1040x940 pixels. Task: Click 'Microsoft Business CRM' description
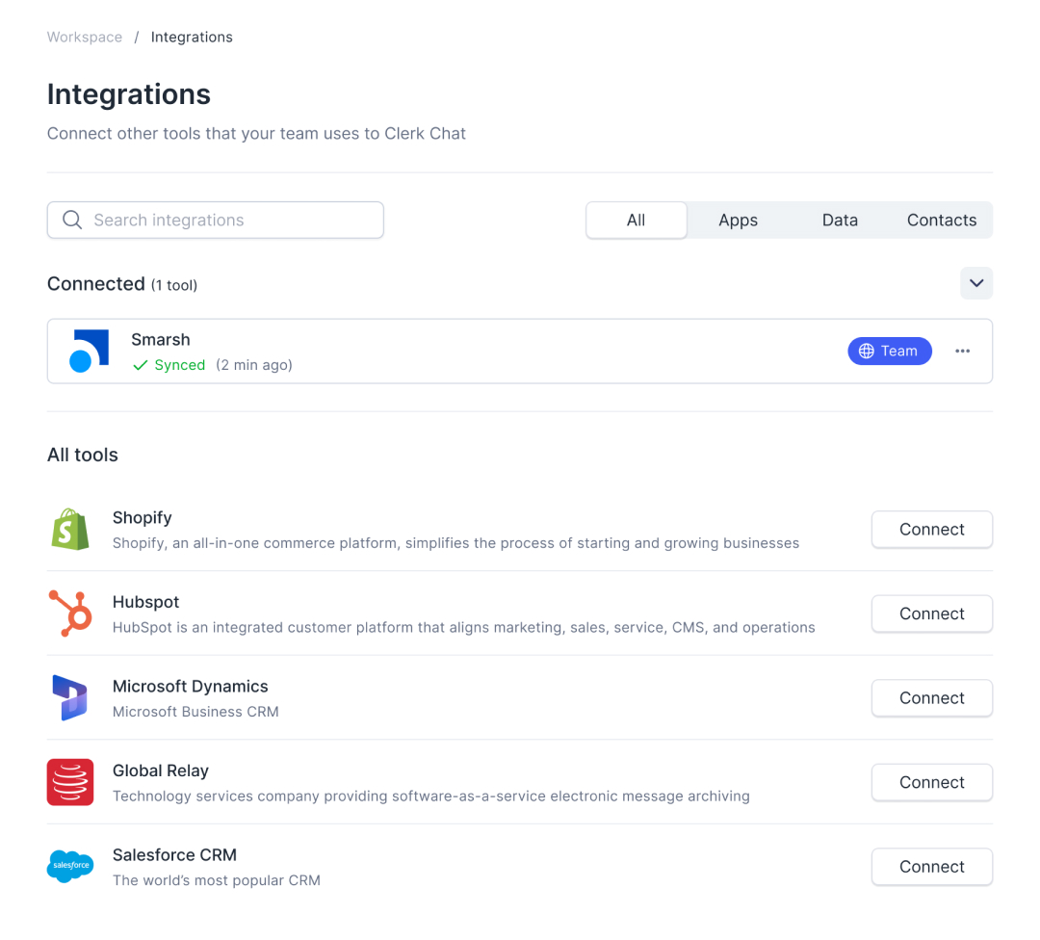point(195,712)
